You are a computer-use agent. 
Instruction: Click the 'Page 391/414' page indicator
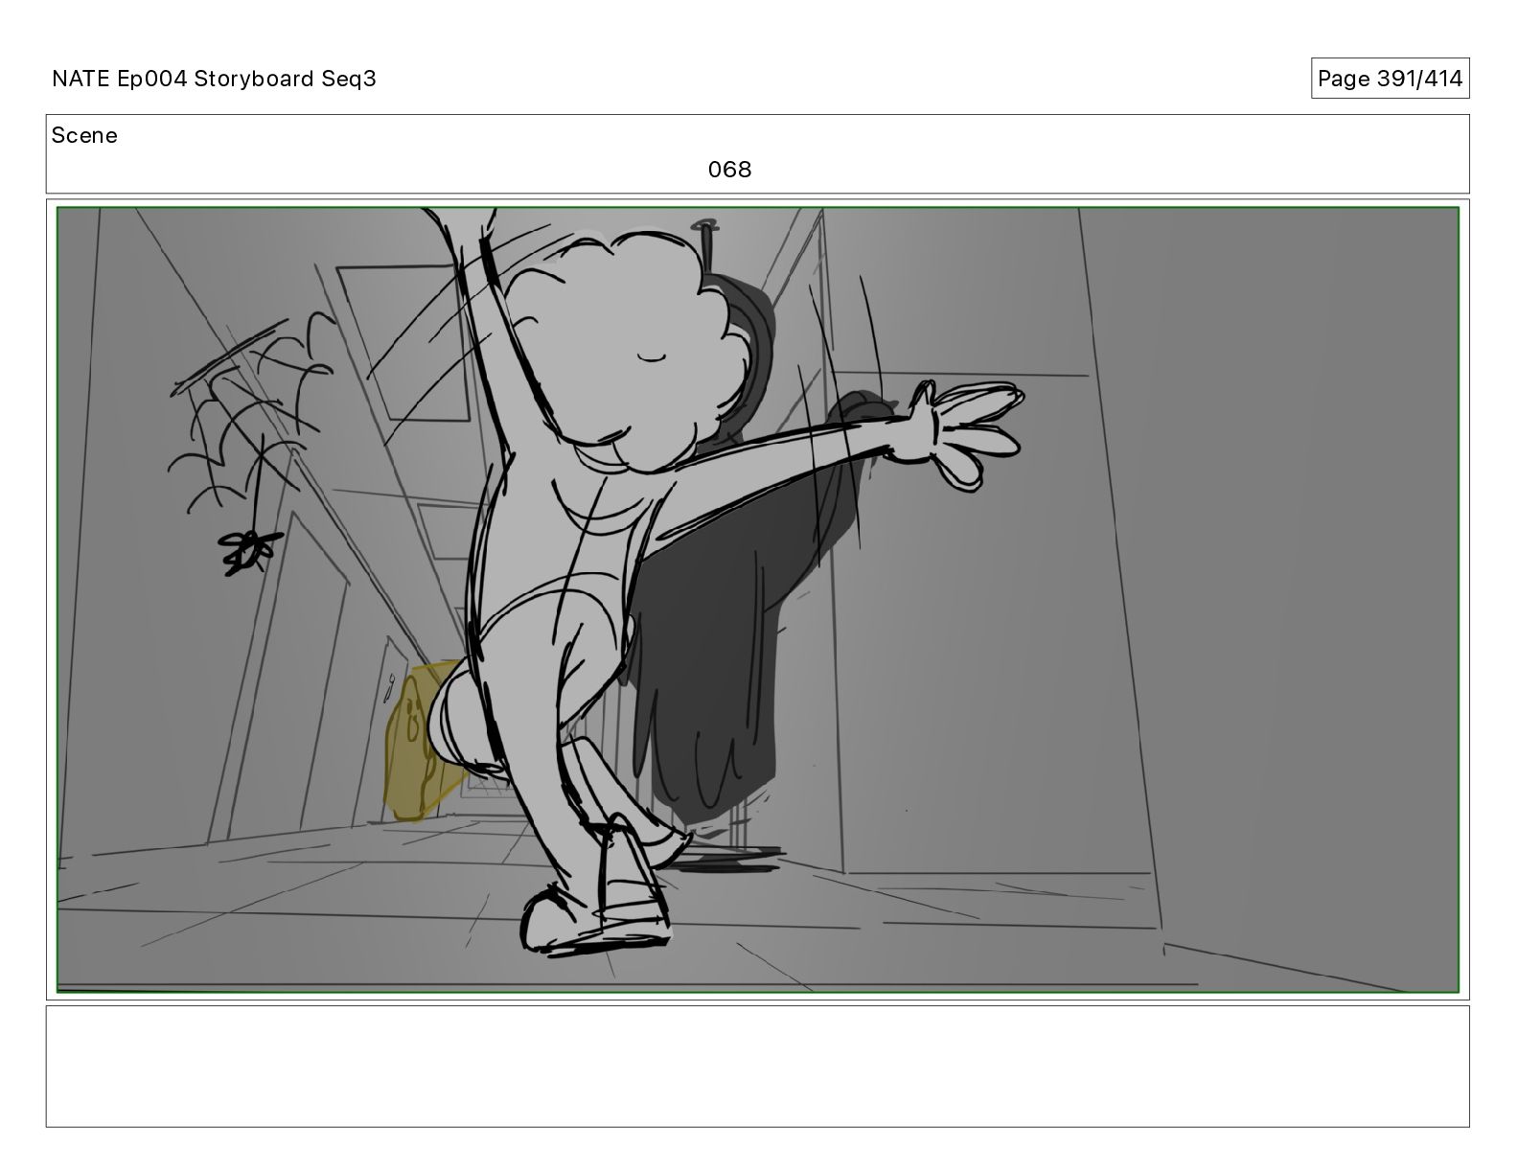point(1390,79)
